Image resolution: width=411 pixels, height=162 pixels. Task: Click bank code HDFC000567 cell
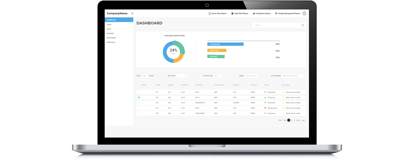pos(200,113)
